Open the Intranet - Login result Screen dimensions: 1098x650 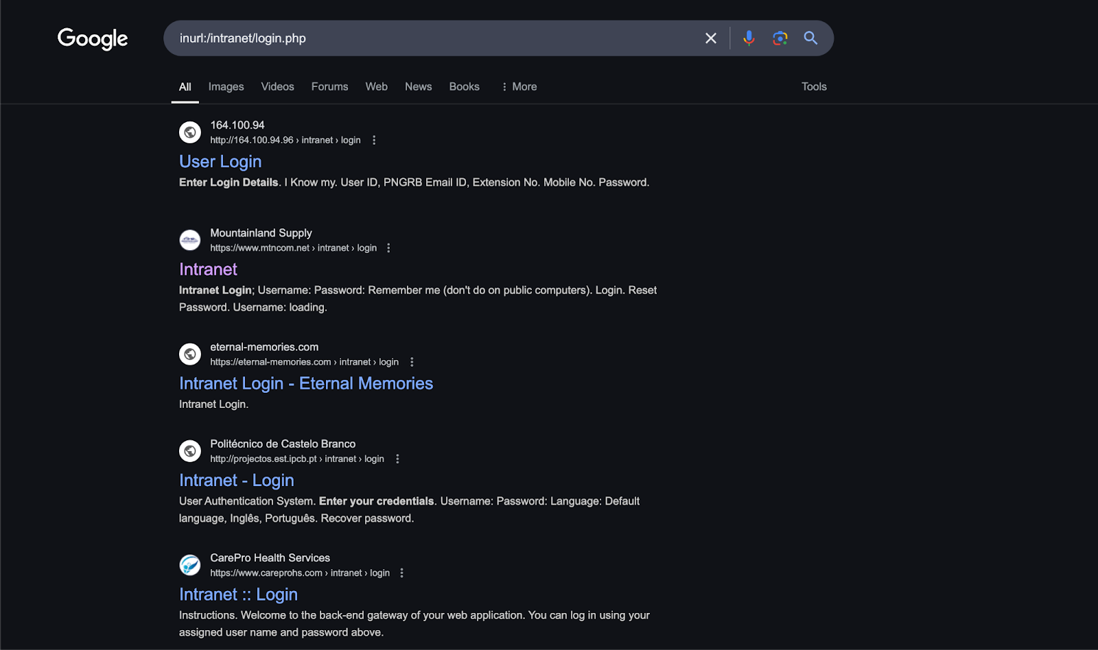(x=237, y=481)
